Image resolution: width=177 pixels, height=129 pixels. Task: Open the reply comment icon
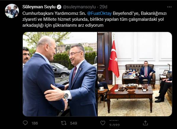coord(25,123)
